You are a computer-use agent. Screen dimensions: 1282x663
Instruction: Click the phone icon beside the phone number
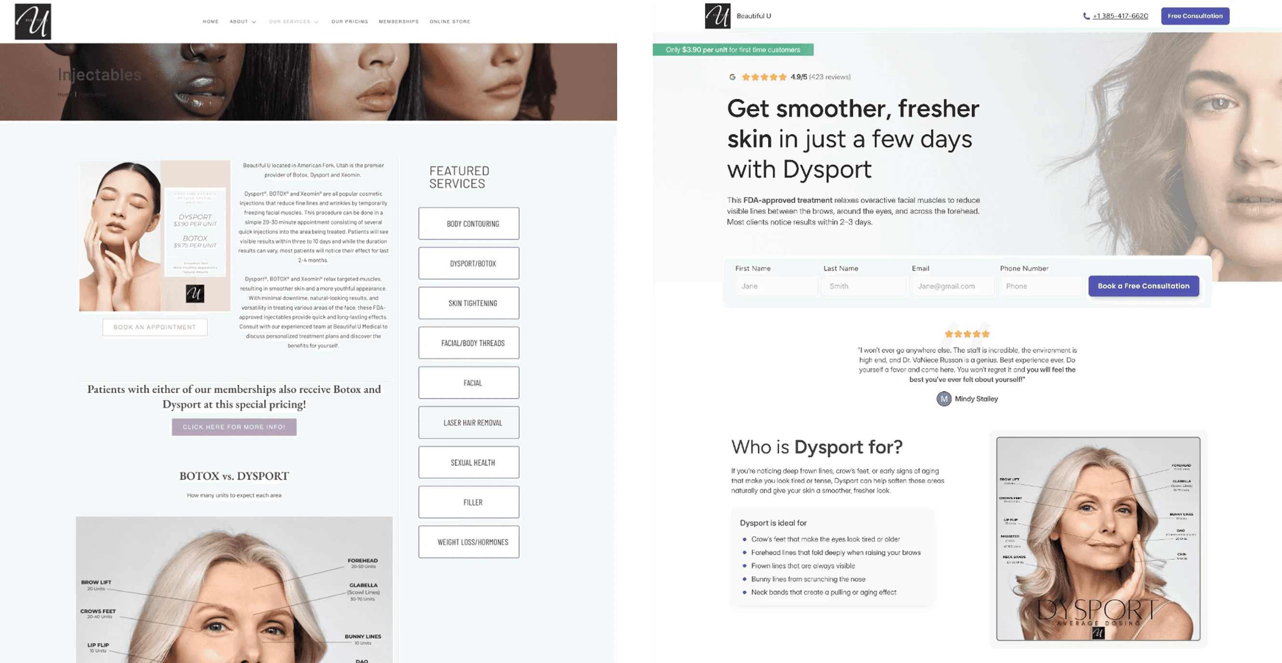click(1086, 16)
